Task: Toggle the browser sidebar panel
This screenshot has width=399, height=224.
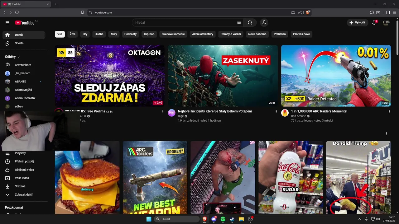Action: [388, 12]
